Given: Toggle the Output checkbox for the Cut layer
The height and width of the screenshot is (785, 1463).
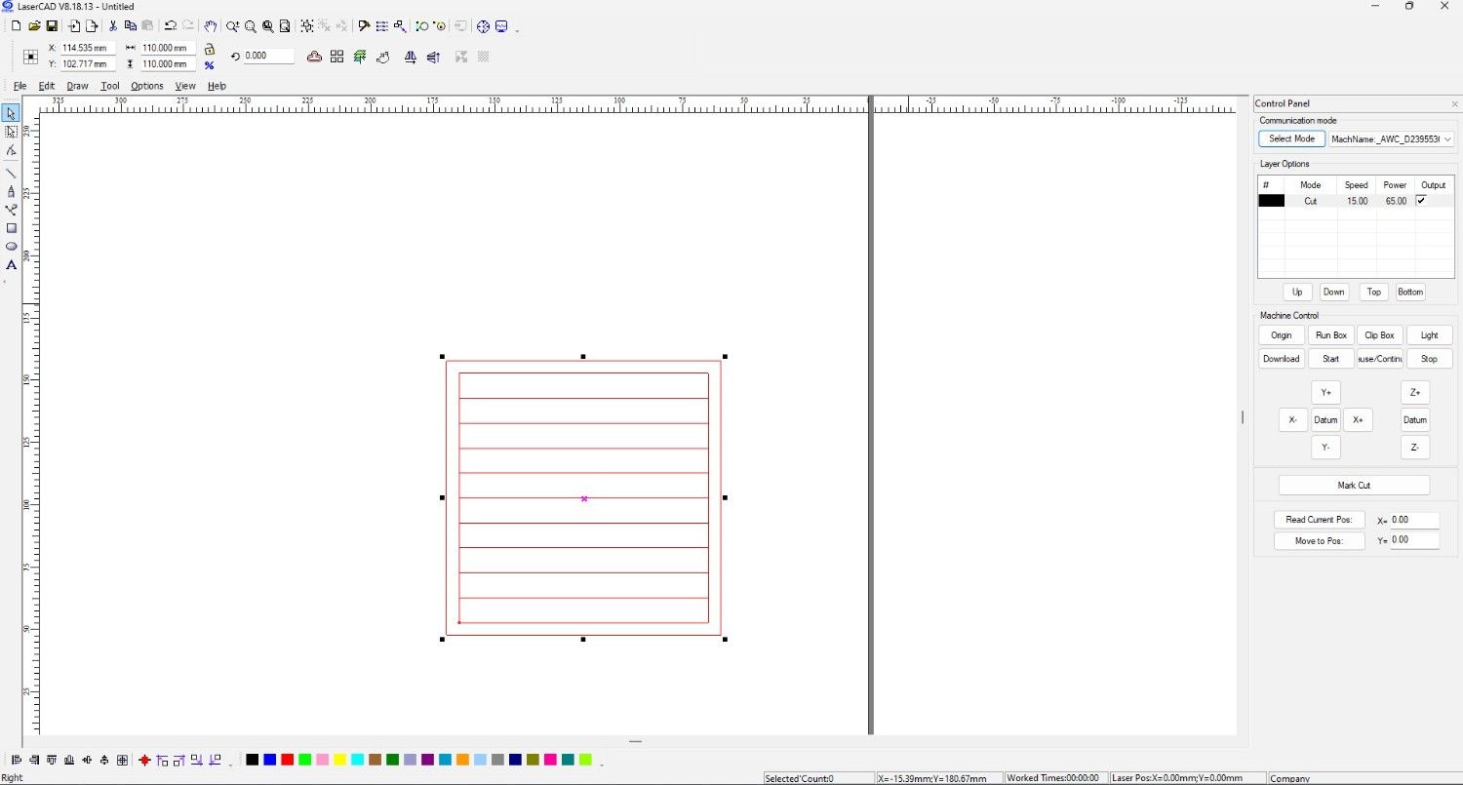Looking at the screenshot, I should pos(1421,201).
